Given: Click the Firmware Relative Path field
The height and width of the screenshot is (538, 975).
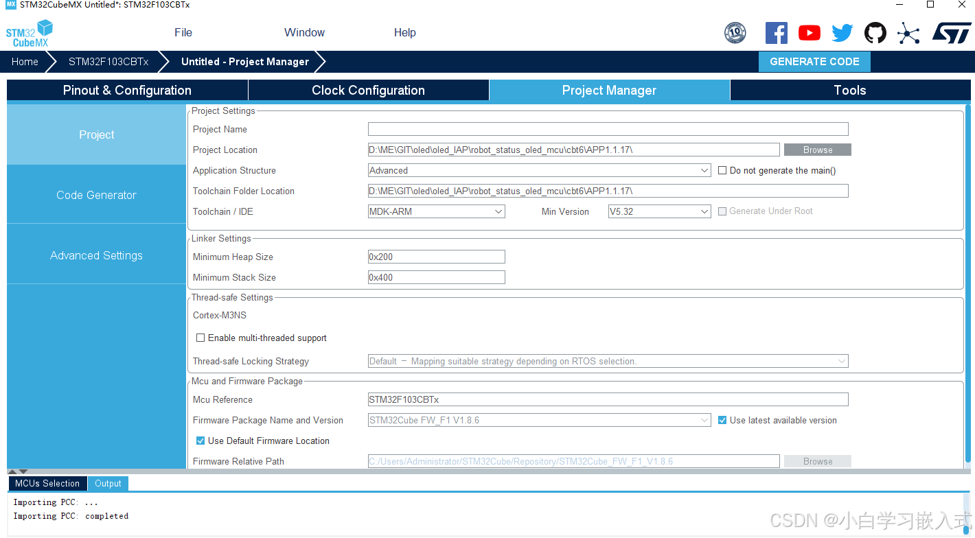Looking at the screenshot, I should point(574,461).
